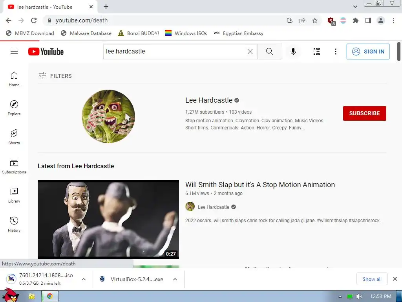Click the page vertical scrollbar
The height and width of the screenshot is (302, 402).
pos(399,52)
